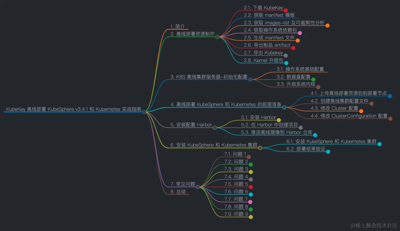Toggle the green dot of "3.2. 数据盘配置"
Viewport: 400px width, 231px height.
pos(313,79)
